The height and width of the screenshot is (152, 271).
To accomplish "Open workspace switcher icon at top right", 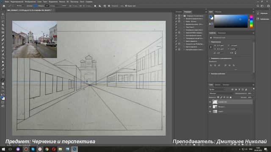I will click(262, 6).
